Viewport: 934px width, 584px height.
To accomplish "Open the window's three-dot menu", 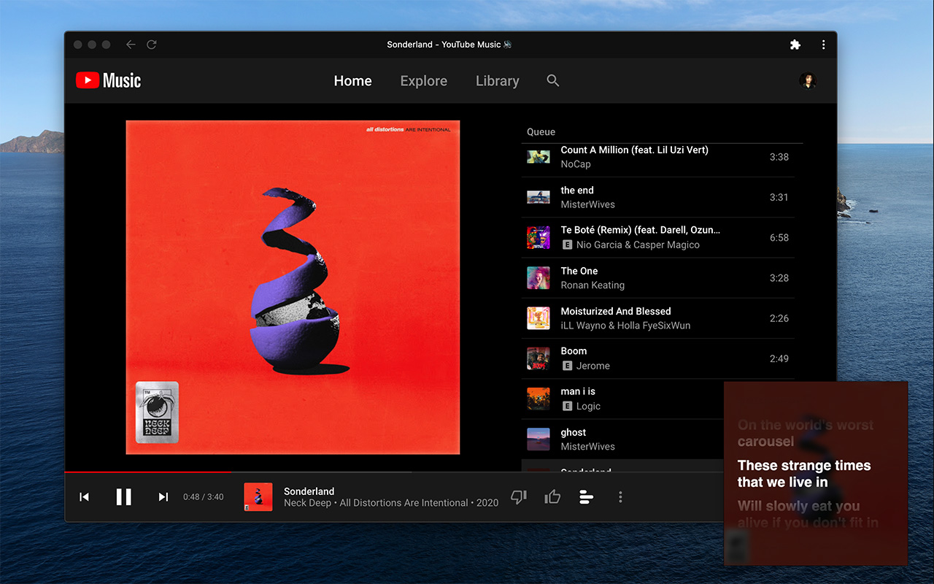I will tap(823, 45).
